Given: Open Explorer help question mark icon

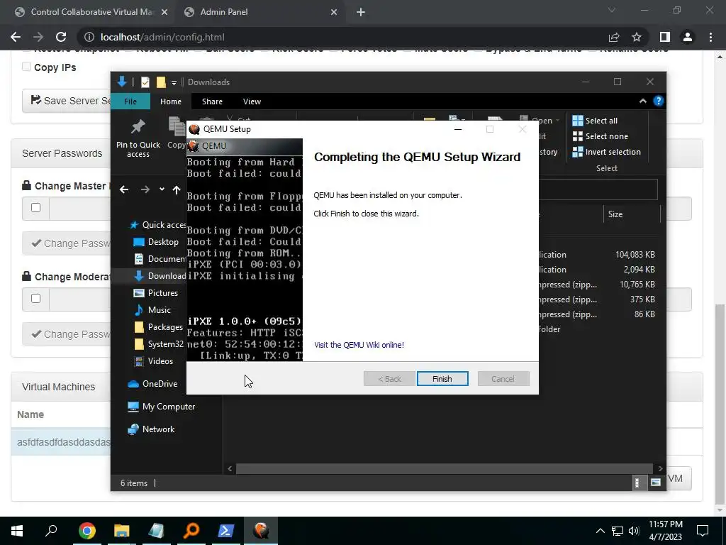Looking at the screenshot, I should pos(659,101).
